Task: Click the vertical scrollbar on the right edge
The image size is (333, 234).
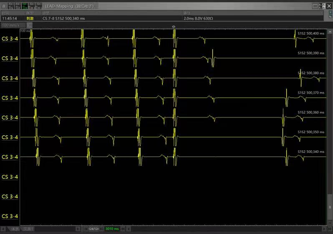Action: (x=330, y=125)
